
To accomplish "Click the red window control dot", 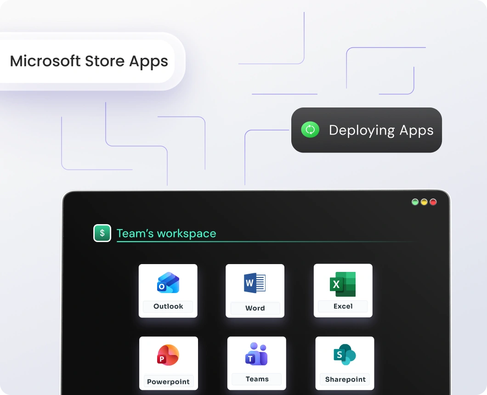I will 433,202.
